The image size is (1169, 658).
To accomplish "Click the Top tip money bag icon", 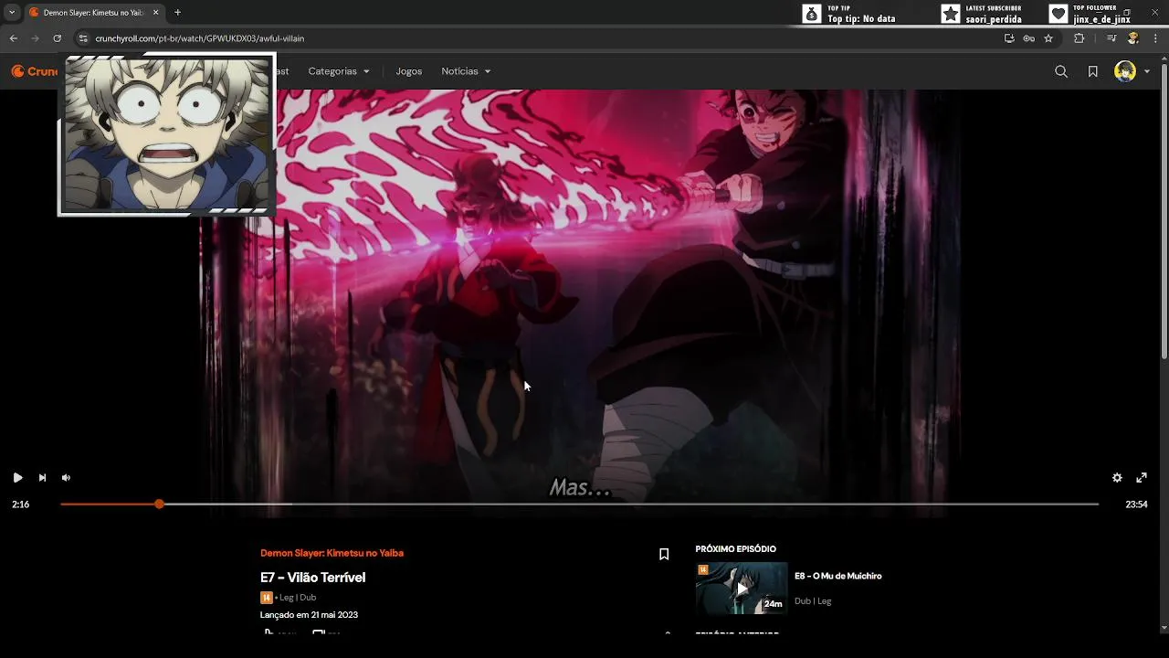I will coord(812,14).
